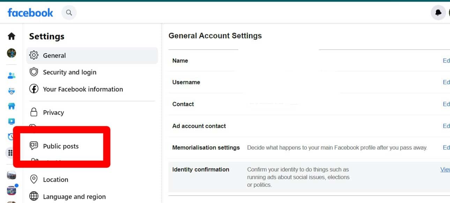Open Watch video icon
This screenshot has width=450, height=203.
click(x=12, y=122)
